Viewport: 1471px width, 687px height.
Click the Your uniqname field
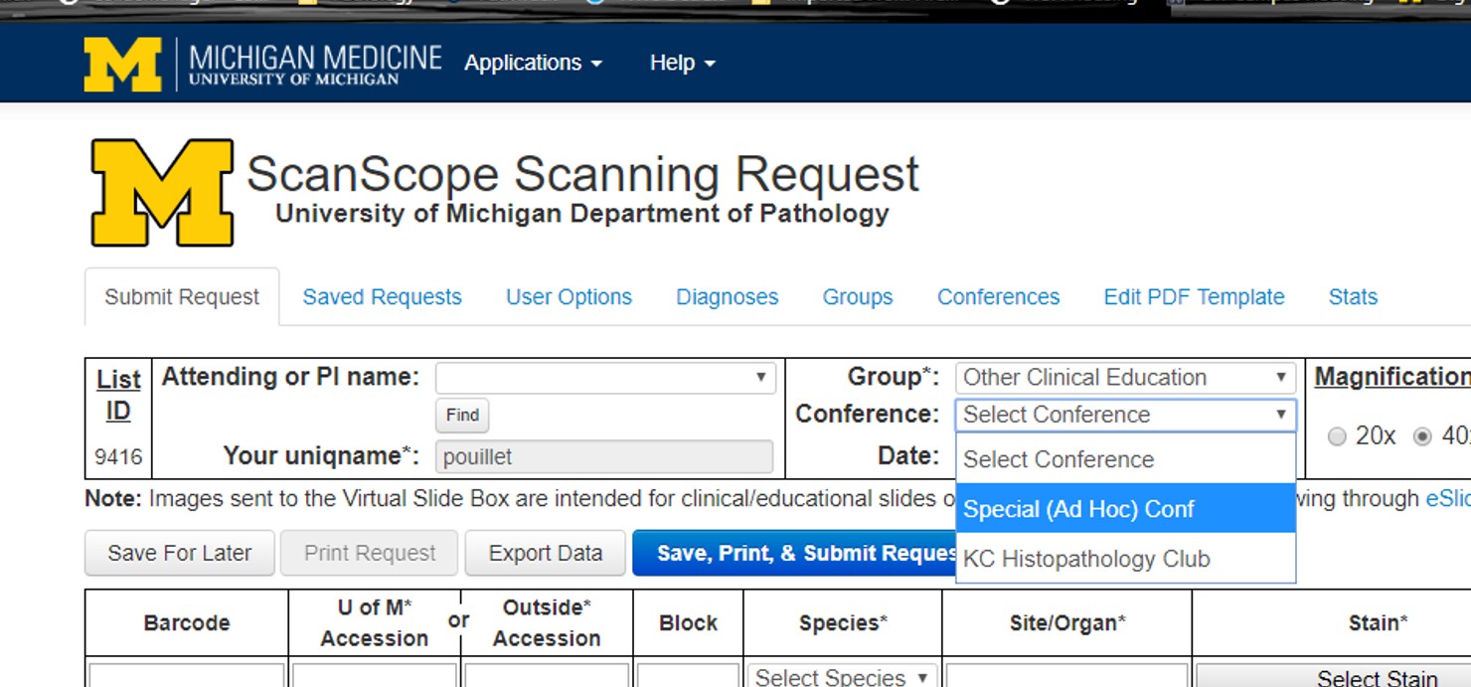[x=604, y=457]
